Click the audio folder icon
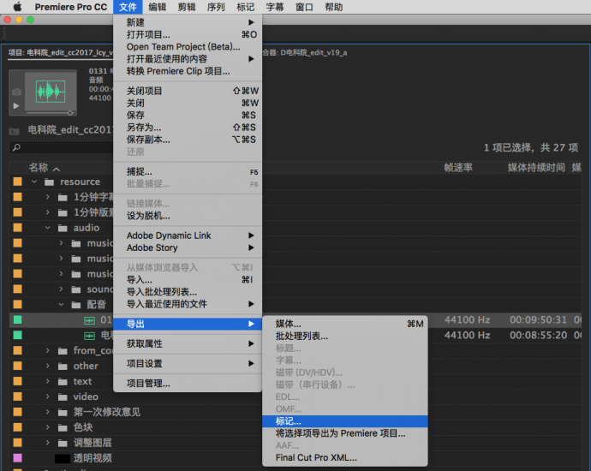Screen dimensions: 591x471 (63, 228)
